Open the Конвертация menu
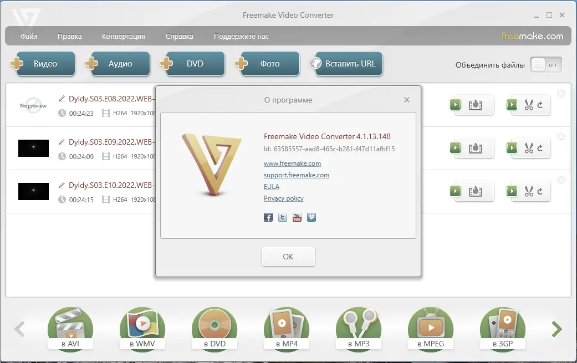Viewport: 577px width, 363px height. (123, 36)
